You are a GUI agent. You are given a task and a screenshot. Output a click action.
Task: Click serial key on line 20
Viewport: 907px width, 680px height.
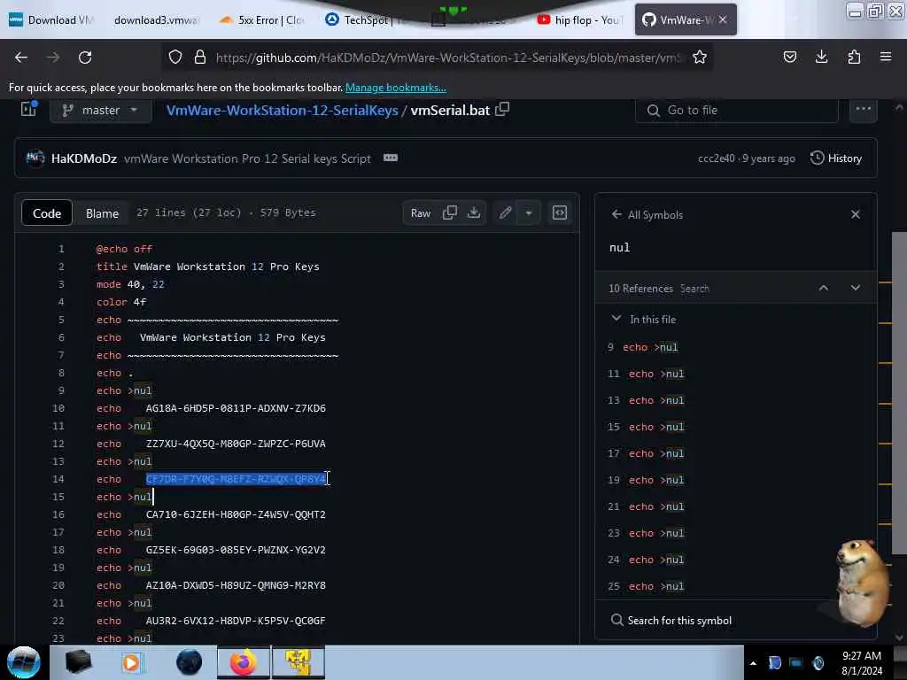(x=236, y=585)
